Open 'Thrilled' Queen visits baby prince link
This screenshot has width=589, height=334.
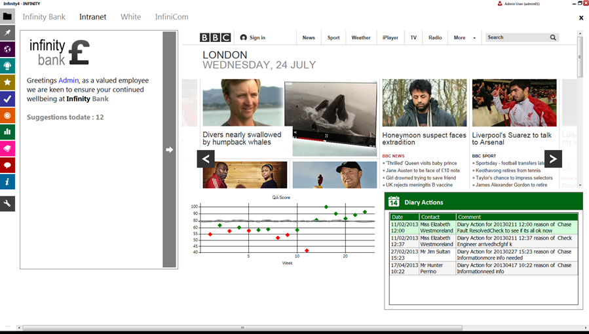(421, 163)
